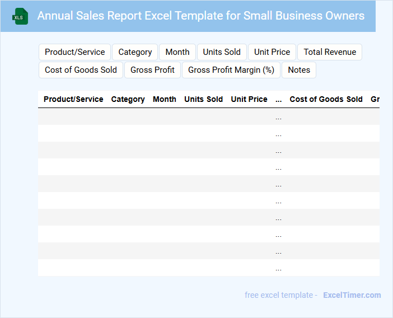The image size is (393, 318).
Task: Click the Category column header in table
Action: 128,99
